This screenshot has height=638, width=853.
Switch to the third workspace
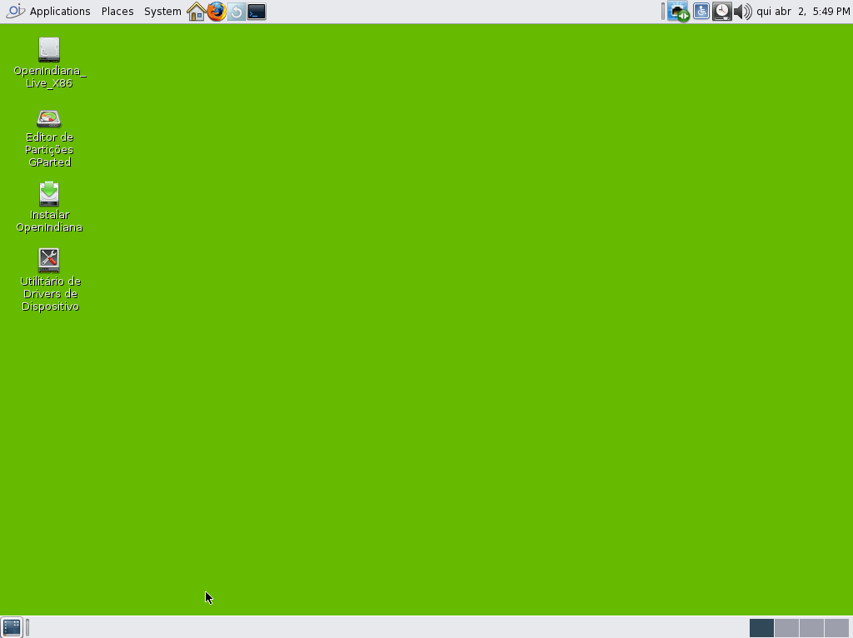(x=811, y=628)
